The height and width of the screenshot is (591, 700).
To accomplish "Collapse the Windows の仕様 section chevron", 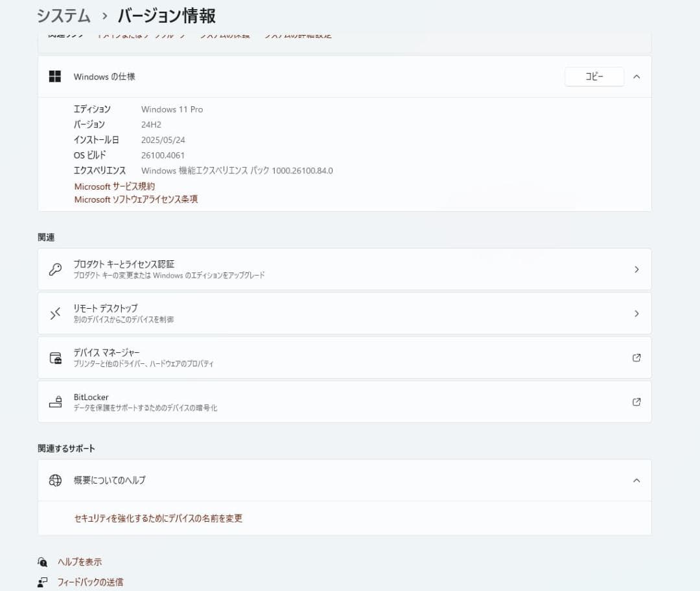I will coord(636,76).
